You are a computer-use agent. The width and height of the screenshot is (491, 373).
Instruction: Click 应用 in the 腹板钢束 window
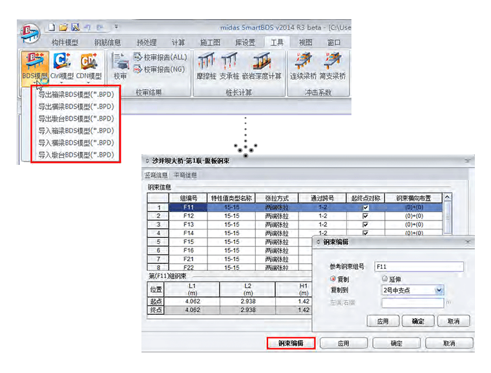[x=344, y=343]
